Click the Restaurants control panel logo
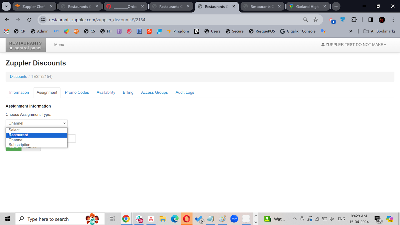400x225 pixels. coord(26,45)
